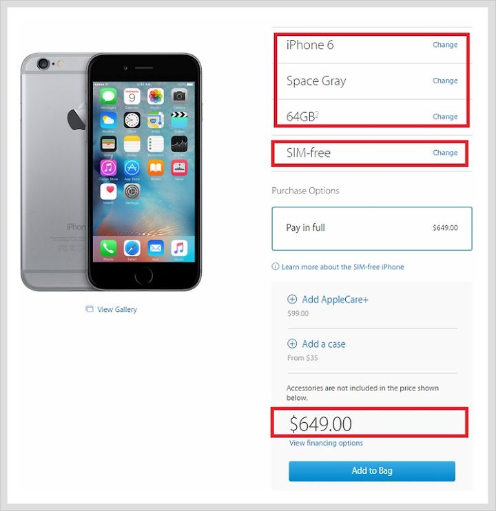Expand Add AppleCare+ option
The height and width of the screenshot is (511, 496).
pos(335,300)
